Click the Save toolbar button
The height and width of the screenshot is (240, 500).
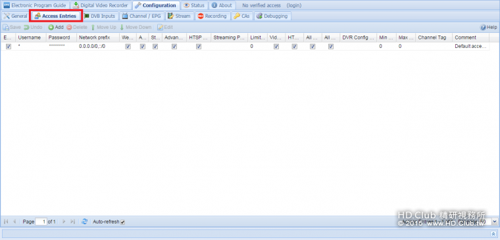(x=12, y=28)
